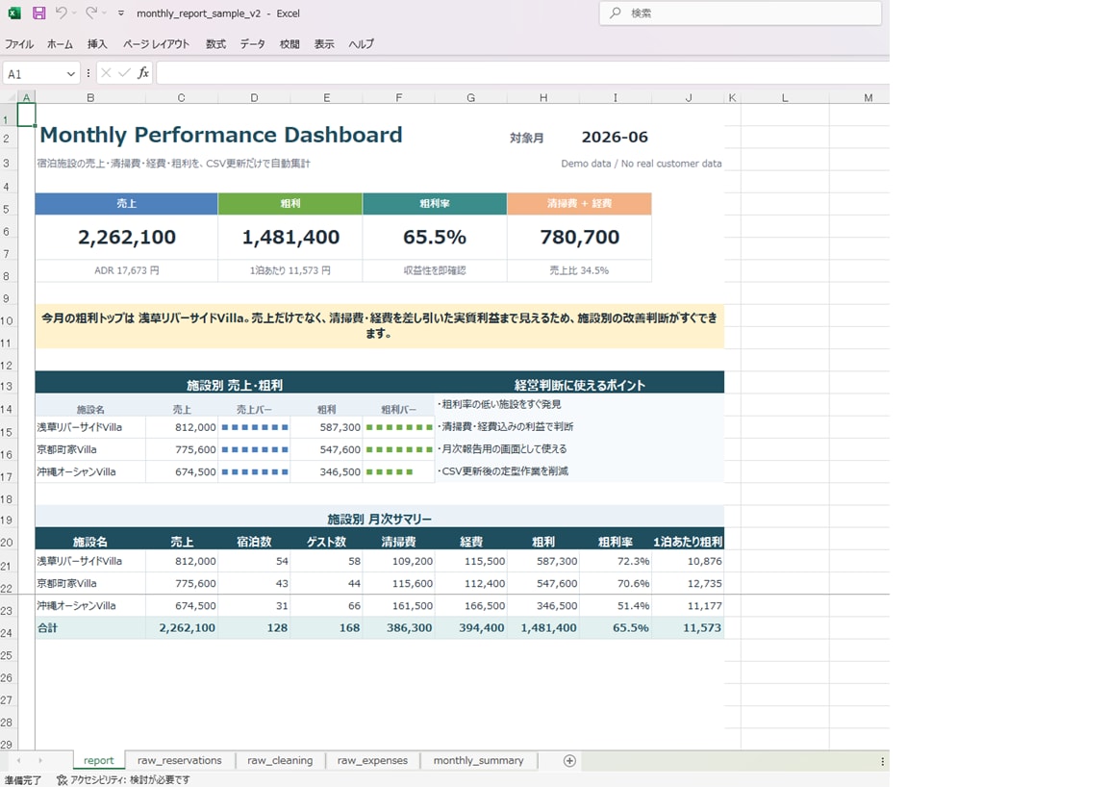Click the Select All corner triangle
This screenshot has width=1108, height=787.
click(12, 97)
